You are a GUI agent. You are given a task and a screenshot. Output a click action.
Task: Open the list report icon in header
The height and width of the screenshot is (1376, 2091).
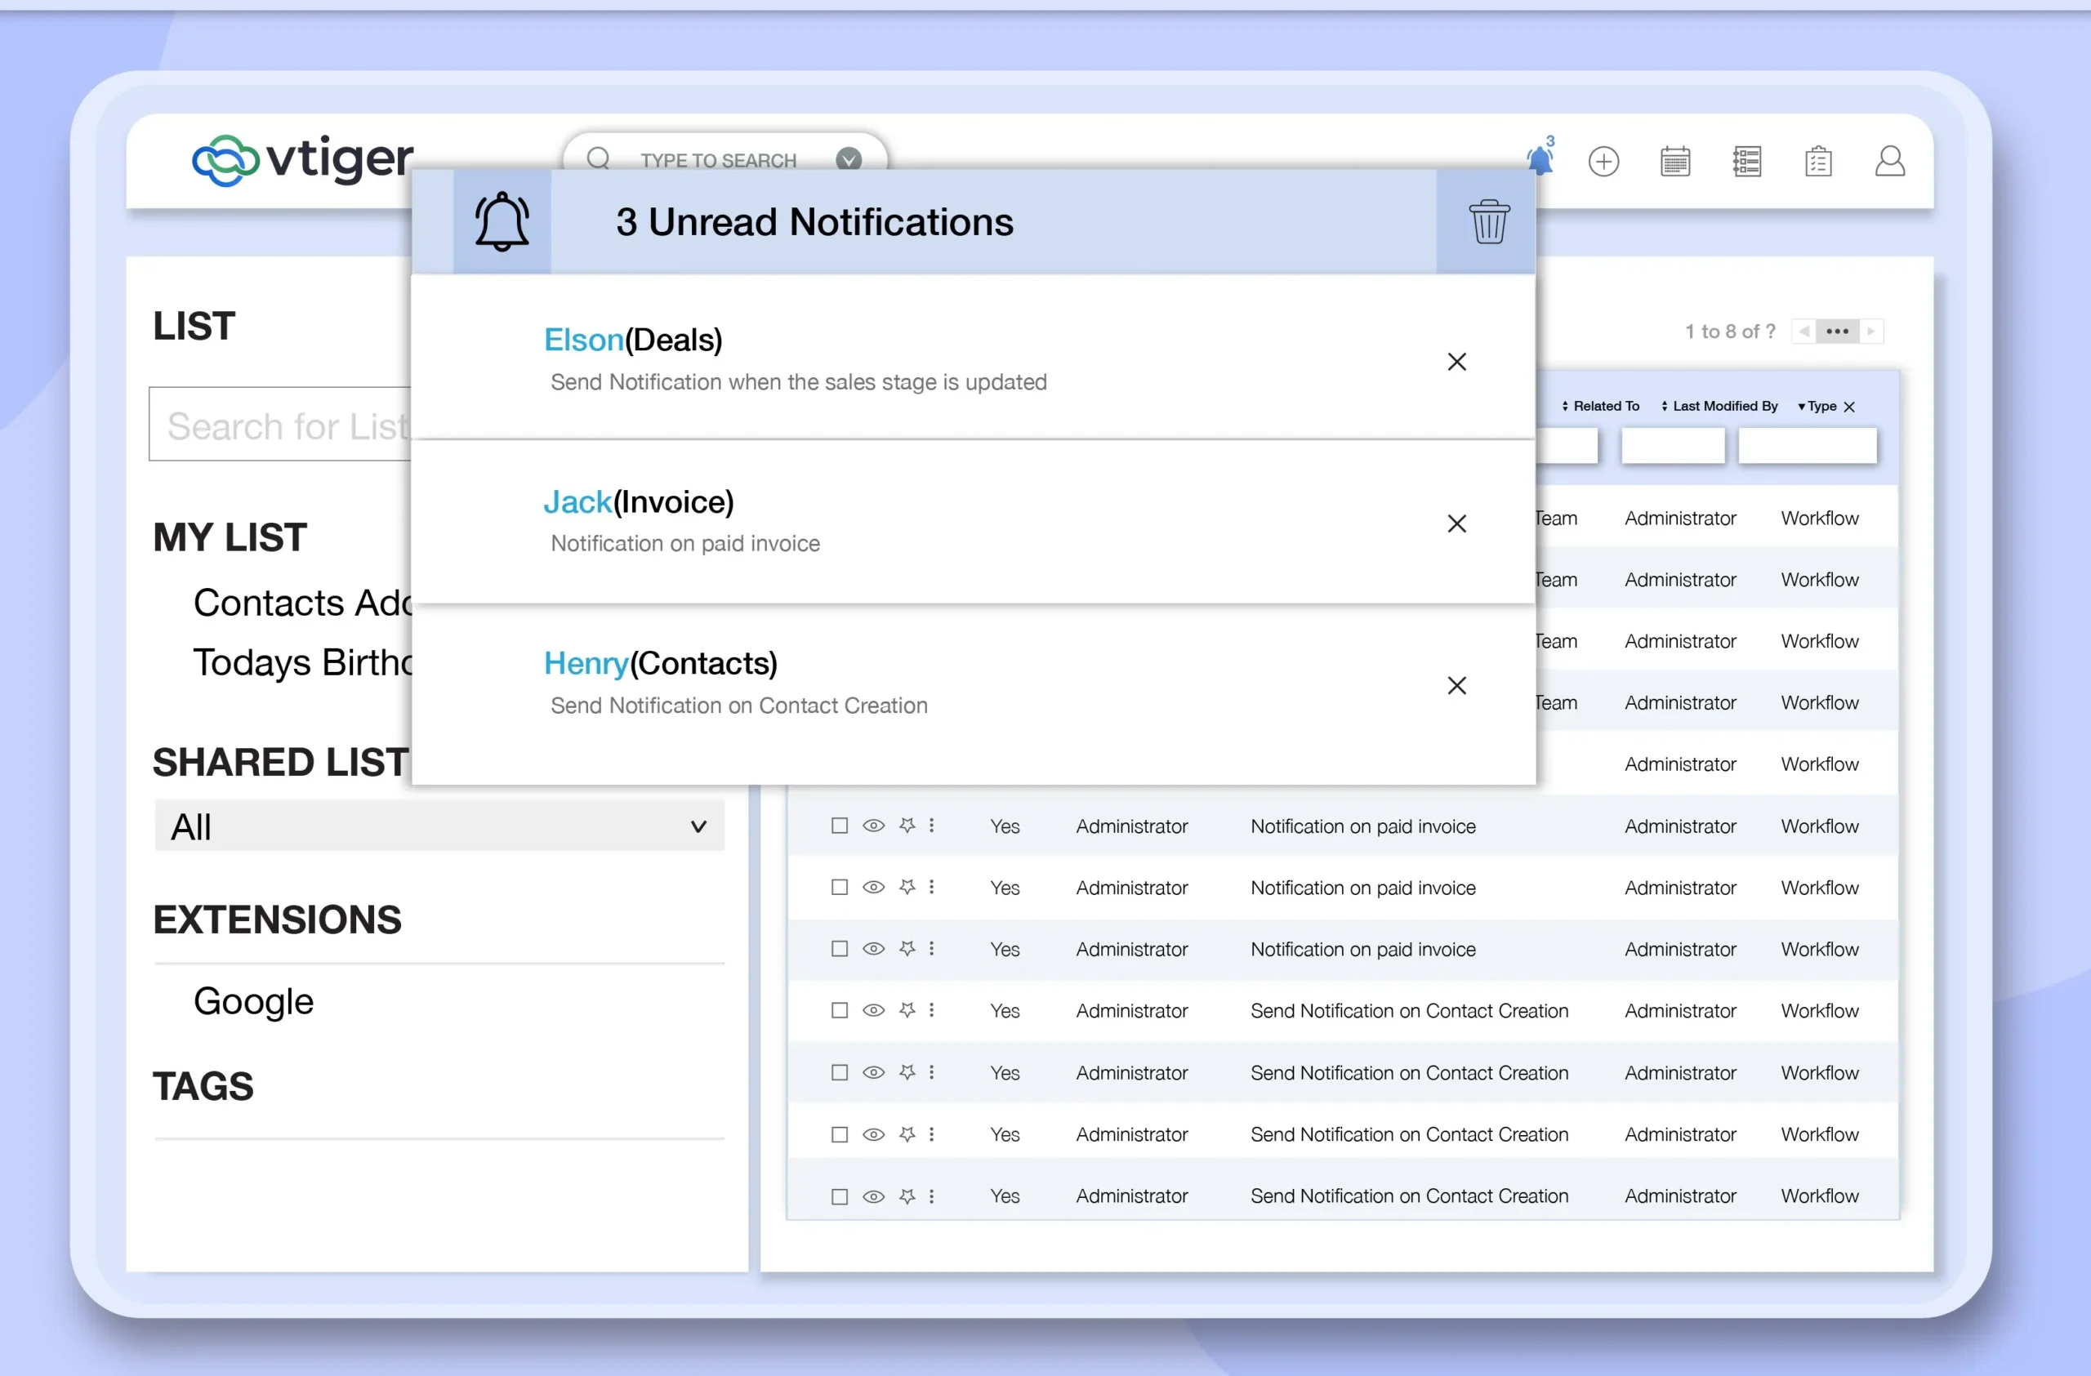pyautogui.click(x=1746, y=162)
